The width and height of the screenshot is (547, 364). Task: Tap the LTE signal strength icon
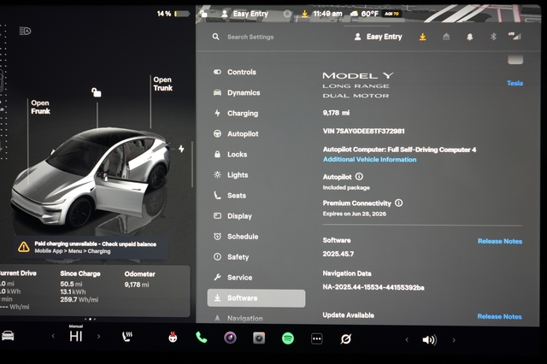tap(515, 36)
